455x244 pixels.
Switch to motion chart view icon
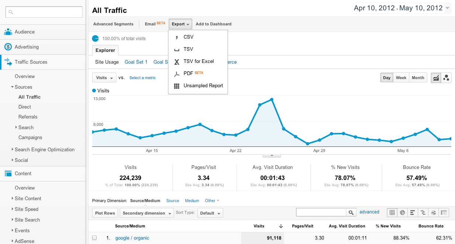[447, 78]
